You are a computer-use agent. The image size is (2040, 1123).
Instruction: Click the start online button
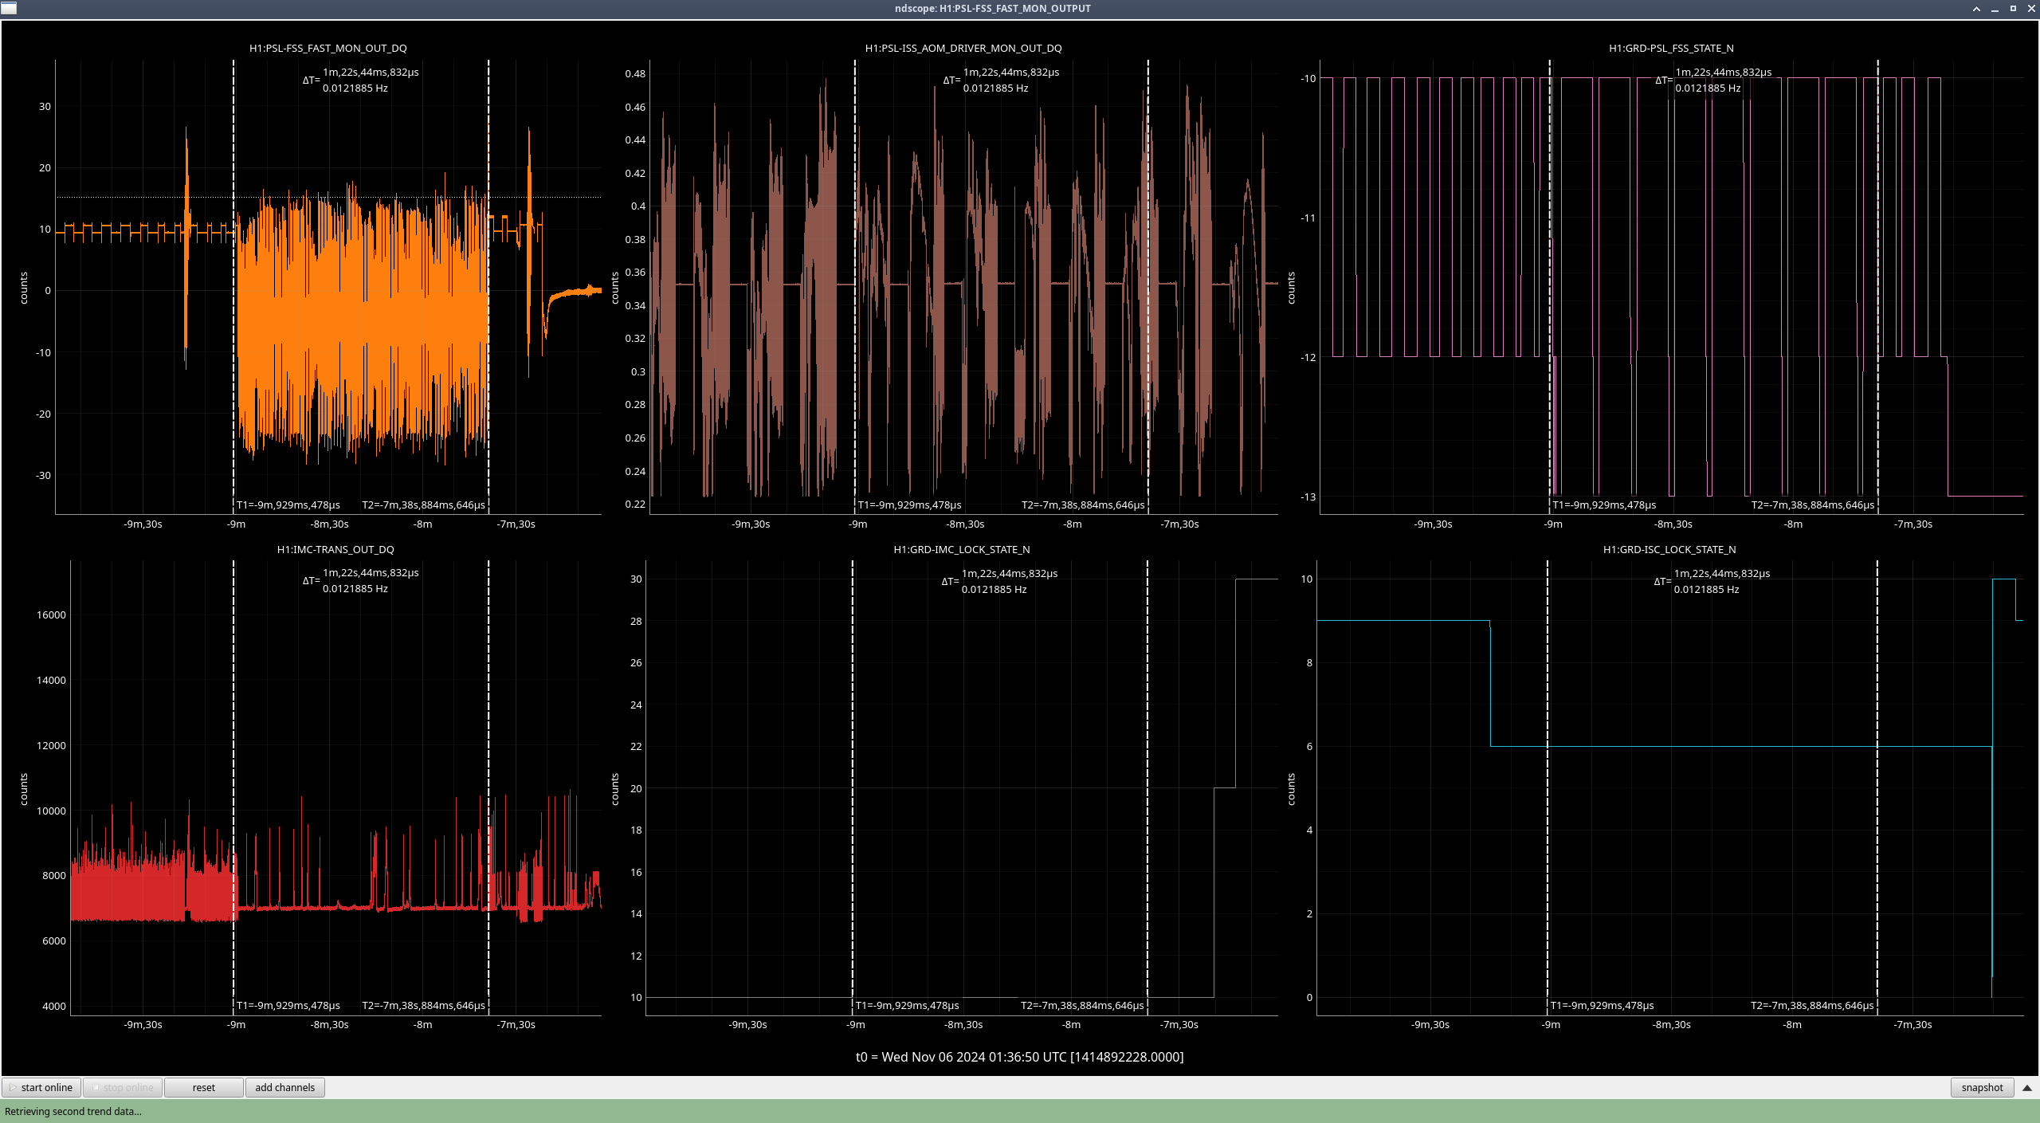[41, 1087]
